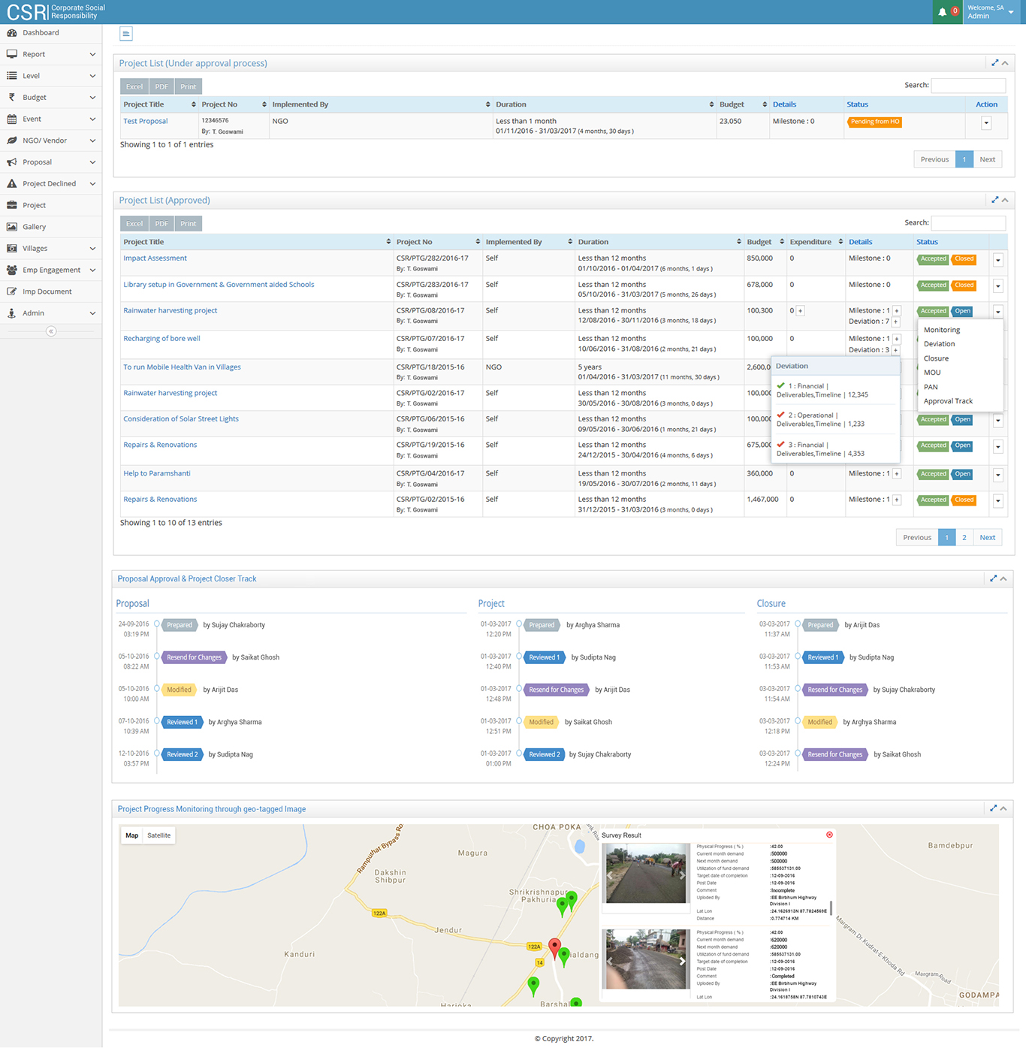Select the red map marker
The image size is (1026, 1048).
[x=554, y=948]
